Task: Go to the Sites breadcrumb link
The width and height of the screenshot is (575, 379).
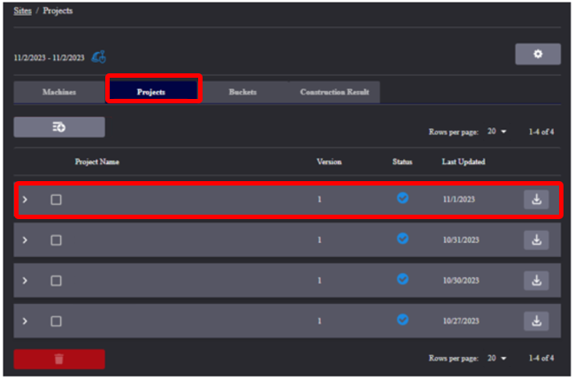Action: point(23,11)
